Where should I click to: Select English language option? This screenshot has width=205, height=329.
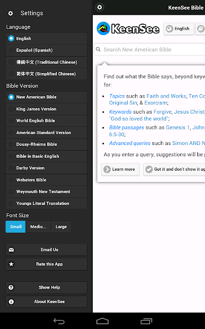pos(46,39)
